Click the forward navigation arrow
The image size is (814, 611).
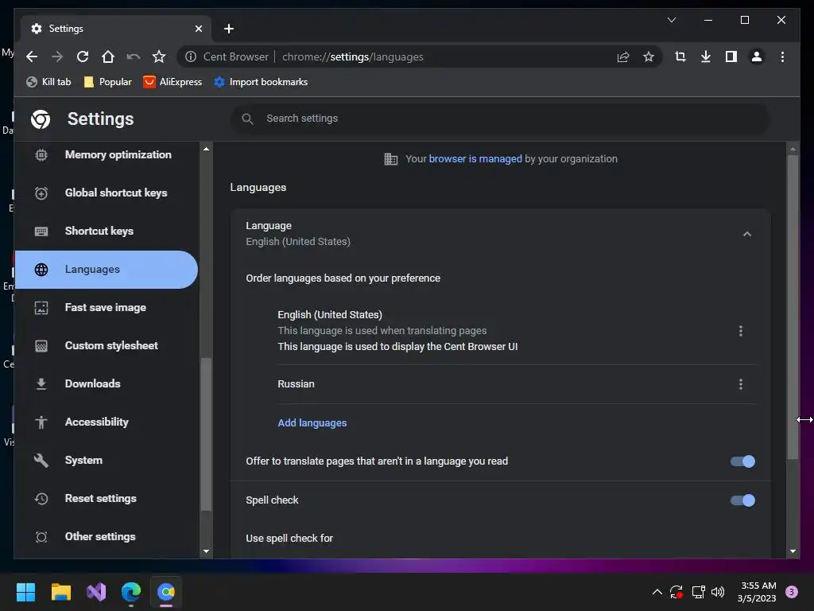click(x=57, y=56)
